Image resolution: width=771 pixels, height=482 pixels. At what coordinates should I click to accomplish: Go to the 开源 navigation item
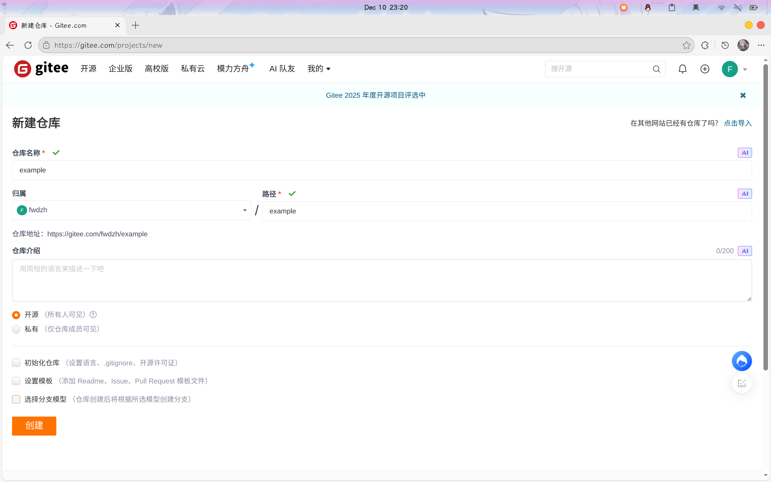[x=88, y=68]
